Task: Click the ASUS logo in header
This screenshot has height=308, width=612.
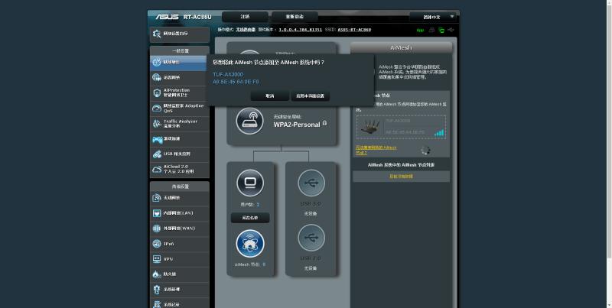Action: 167,17
